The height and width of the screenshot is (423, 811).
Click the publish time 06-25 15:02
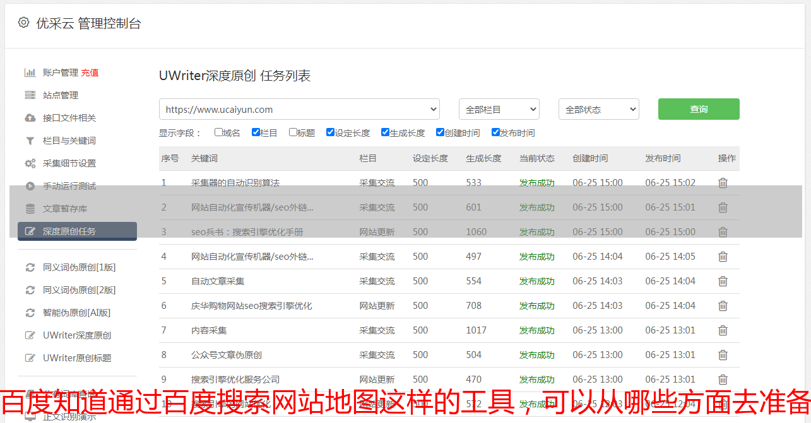[670, 183]
